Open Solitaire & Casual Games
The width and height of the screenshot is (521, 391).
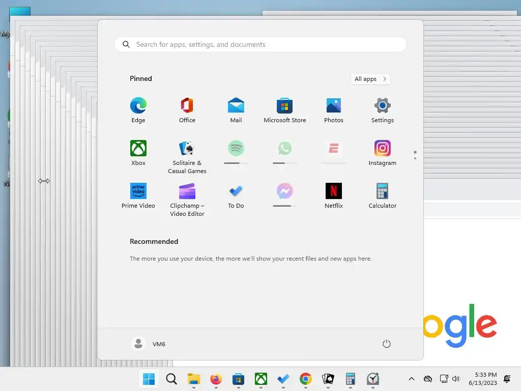tap(187, 157)
